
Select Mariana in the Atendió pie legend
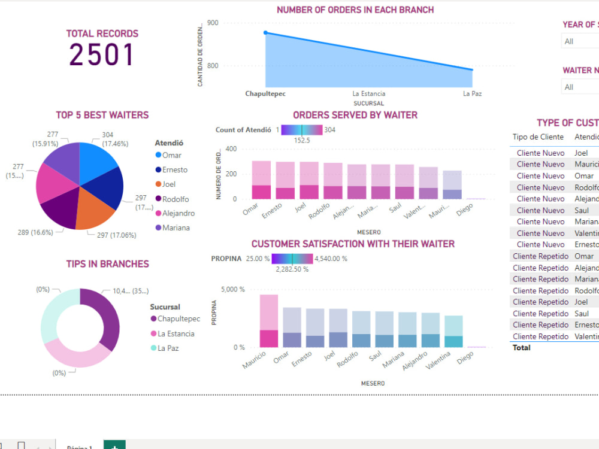pos(173,227)
